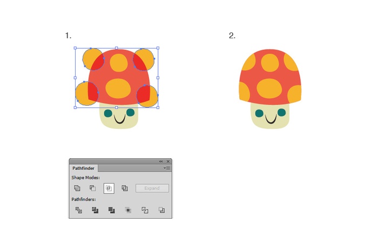Collapse the Pathfinder panel with double arrows
Viewport: 378px width, 244px height.
point(160,161)
